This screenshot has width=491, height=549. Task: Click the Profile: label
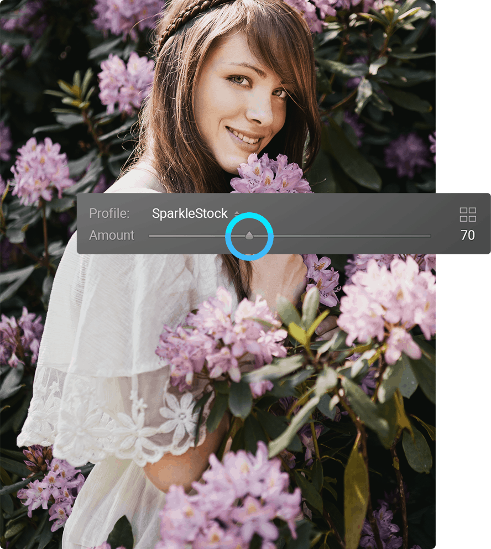pos(109,213)
